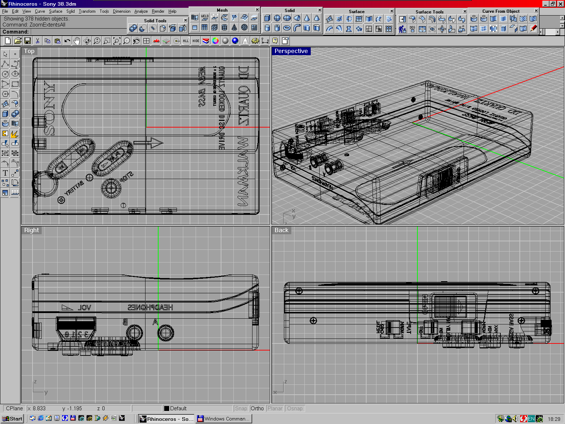The image size is (565, 424).
Task: Click the gray Shade sphere icon
Action: (x=225, y=41)
